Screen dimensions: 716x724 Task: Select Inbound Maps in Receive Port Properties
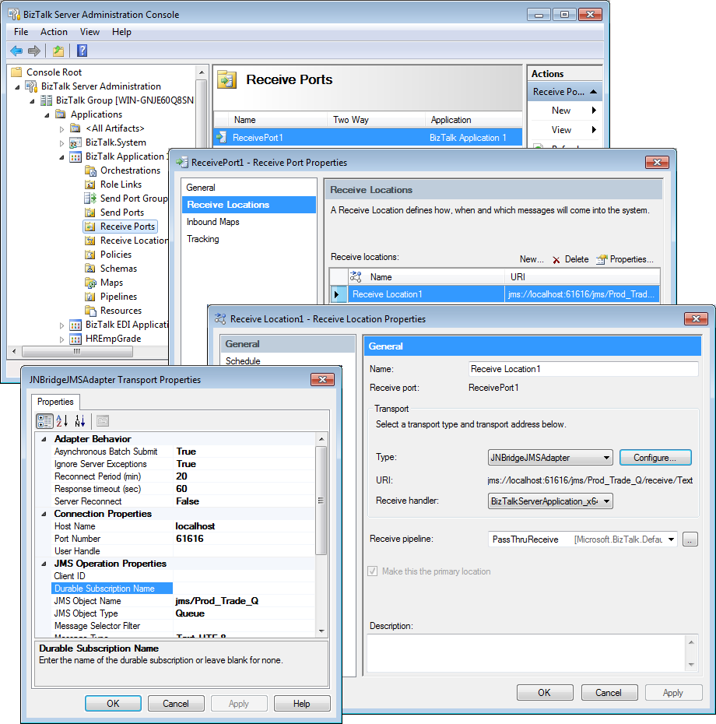pos(212,222)
